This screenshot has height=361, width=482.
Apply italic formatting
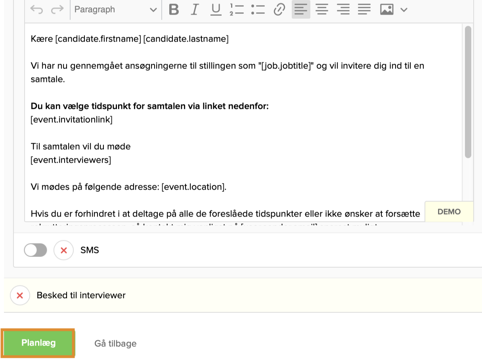(195, 9)
